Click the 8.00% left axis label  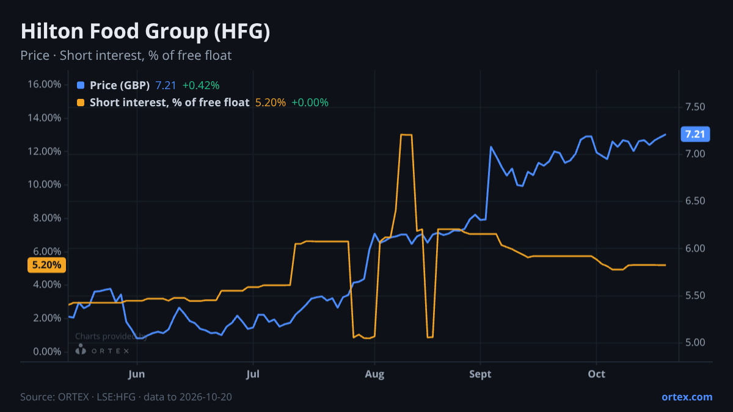pos(46,218)
